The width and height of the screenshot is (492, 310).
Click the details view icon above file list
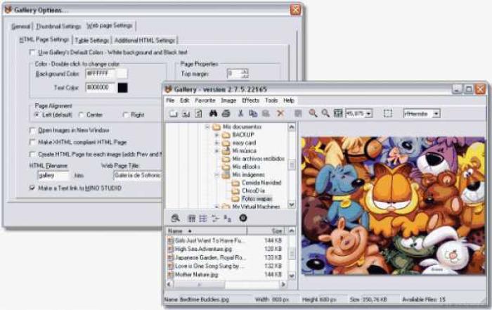click(x=215, y=219)
